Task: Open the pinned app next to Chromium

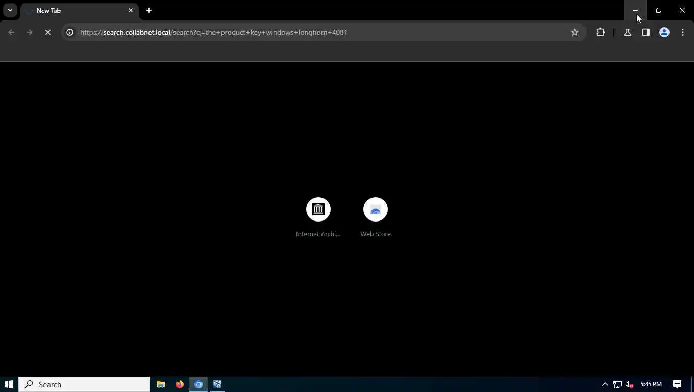Action: (x=217, y=384)
